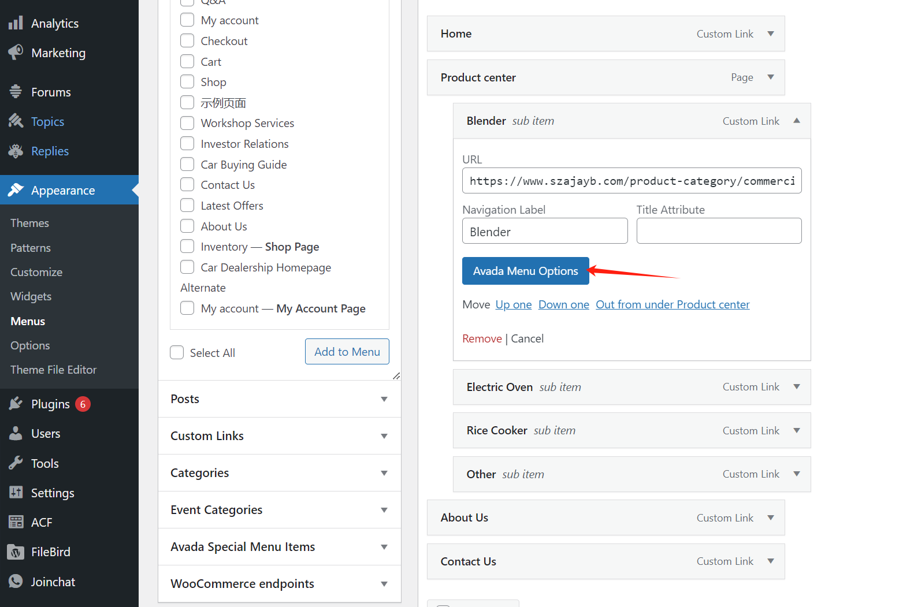
Task: Click the Marketing megaphone icon
Action: pyautogui.click(x=16, y=53)
